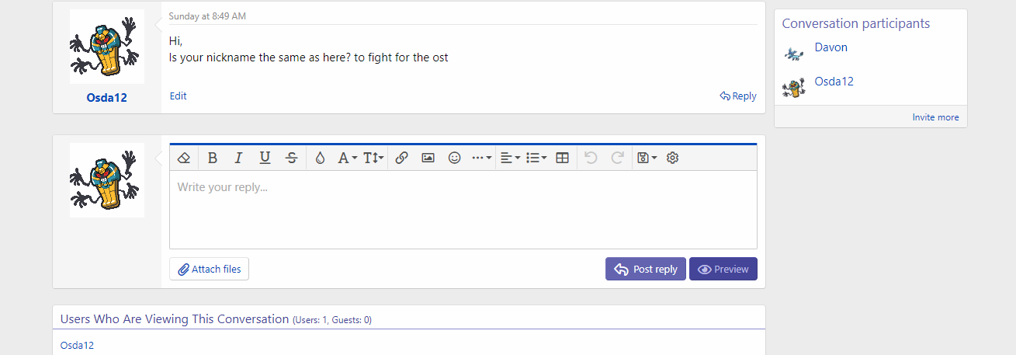Screen dimensions: 1016x355
Task: Open the font family dropdown
Action: pyautogui.click(x=347, y=158)
